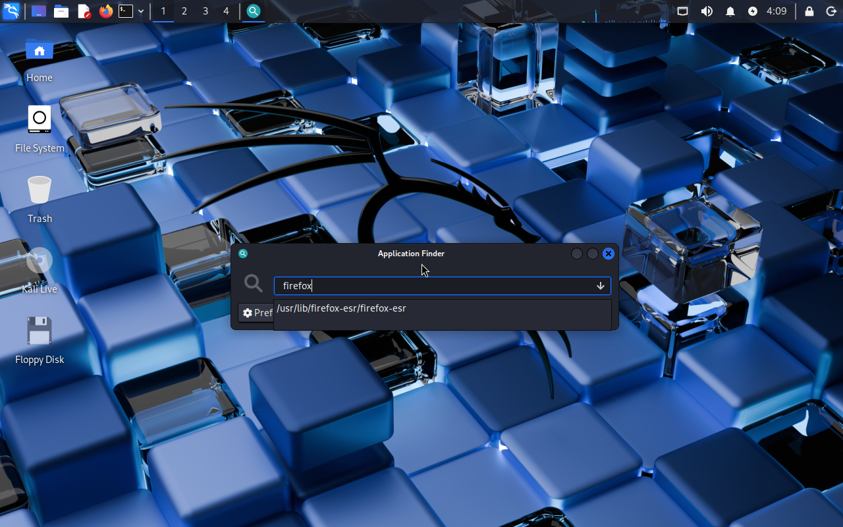Lock the screen with the padlock icon
The width and height of the screenshot is (843, 527).
pyautogui.click(x=809, y=11)
